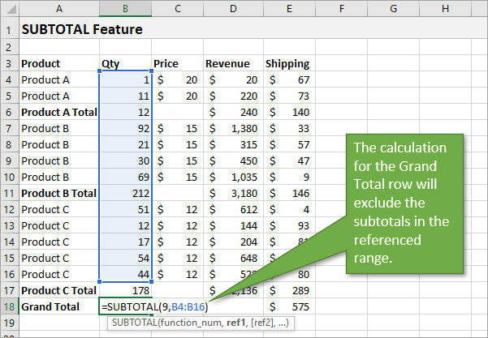Click the Shipping column heading cell
The image size is (488, 338).
287,64
